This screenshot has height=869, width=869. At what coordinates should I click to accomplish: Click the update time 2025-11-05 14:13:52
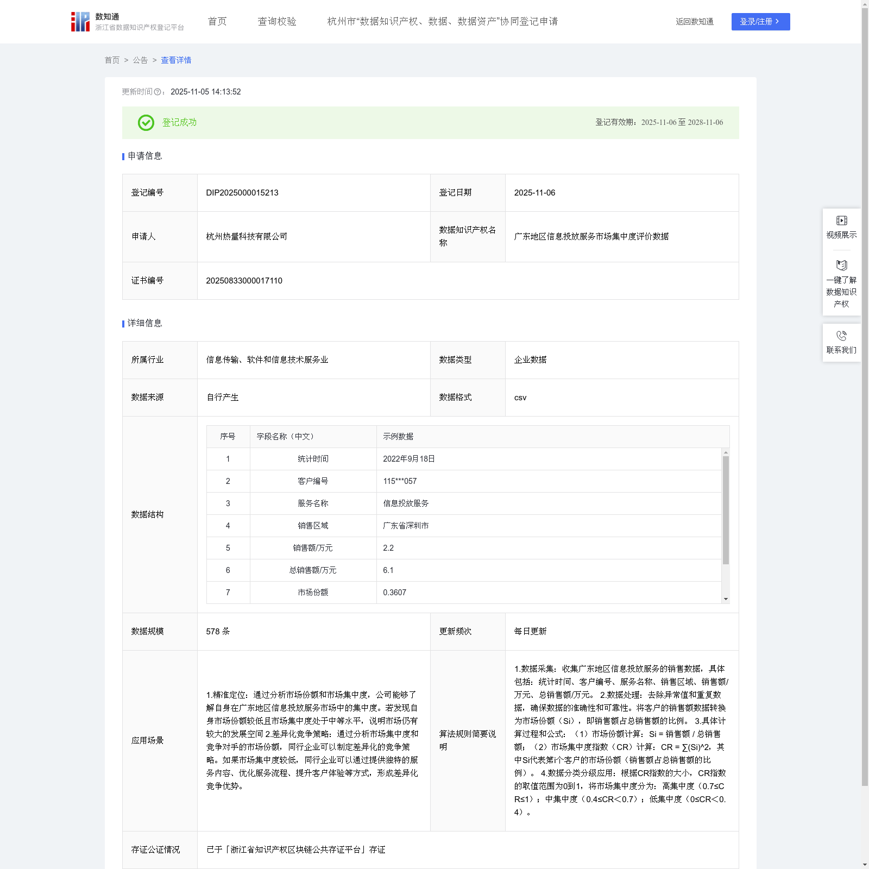click(x=206, y=92)
